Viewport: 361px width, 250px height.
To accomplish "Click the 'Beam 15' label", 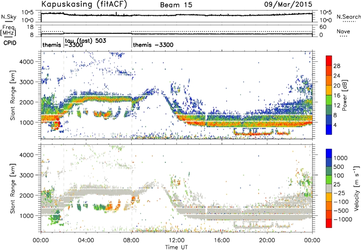I will [176, 5].
